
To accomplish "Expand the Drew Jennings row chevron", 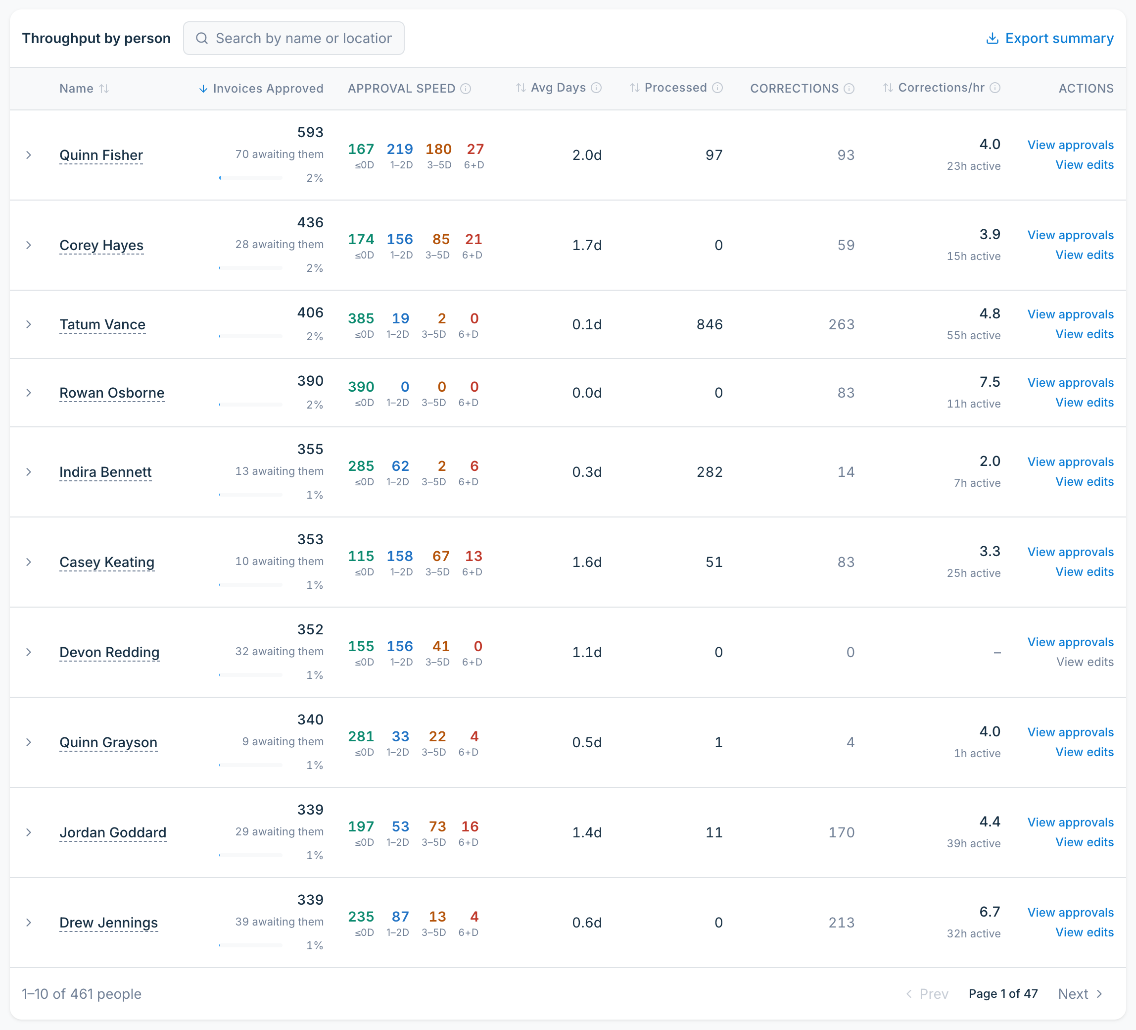I will pyautogui.click(x=29, y=922).
